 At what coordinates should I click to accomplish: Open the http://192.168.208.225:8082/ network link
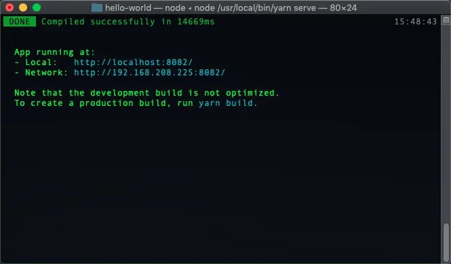[x=149, y=72]
